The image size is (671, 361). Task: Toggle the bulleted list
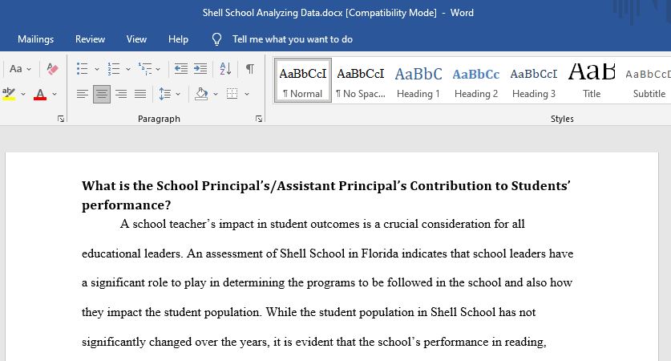82,69
